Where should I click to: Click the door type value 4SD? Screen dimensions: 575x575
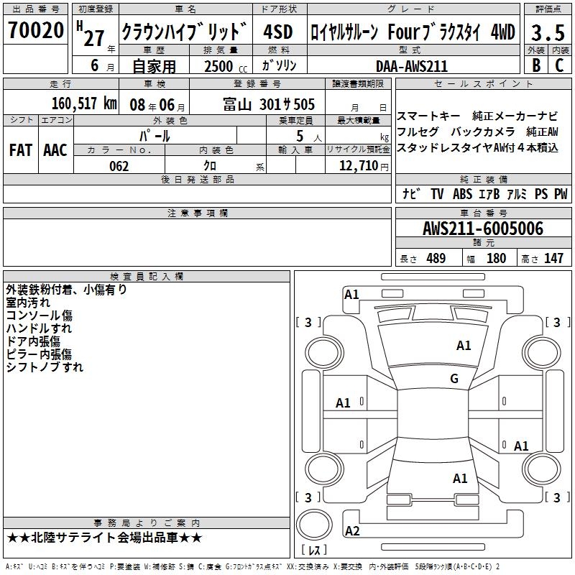click(x=278, y=32)
